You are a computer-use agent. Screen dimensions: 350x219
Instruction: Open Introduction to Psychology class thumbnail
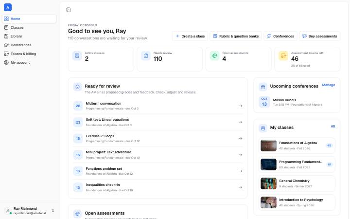268,202
